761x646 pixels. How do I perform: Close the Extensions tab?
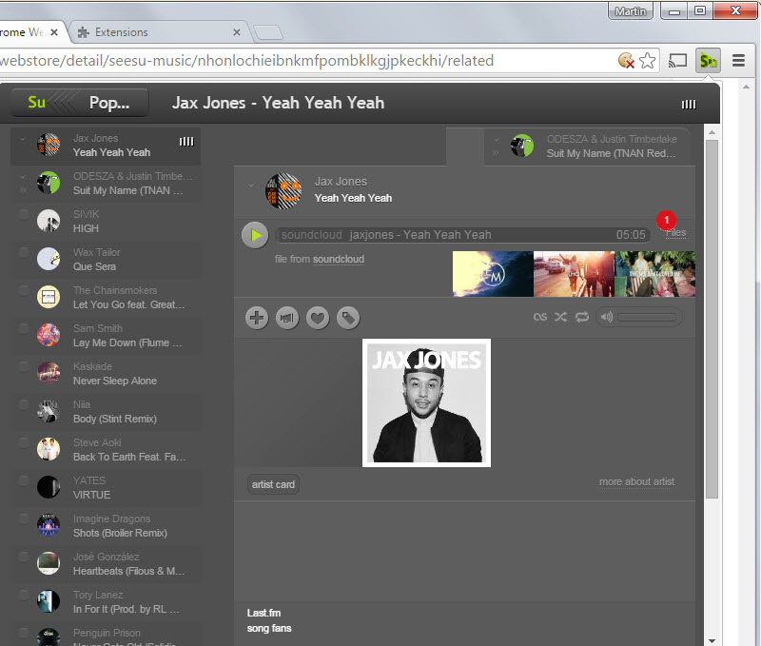point(237,32)
